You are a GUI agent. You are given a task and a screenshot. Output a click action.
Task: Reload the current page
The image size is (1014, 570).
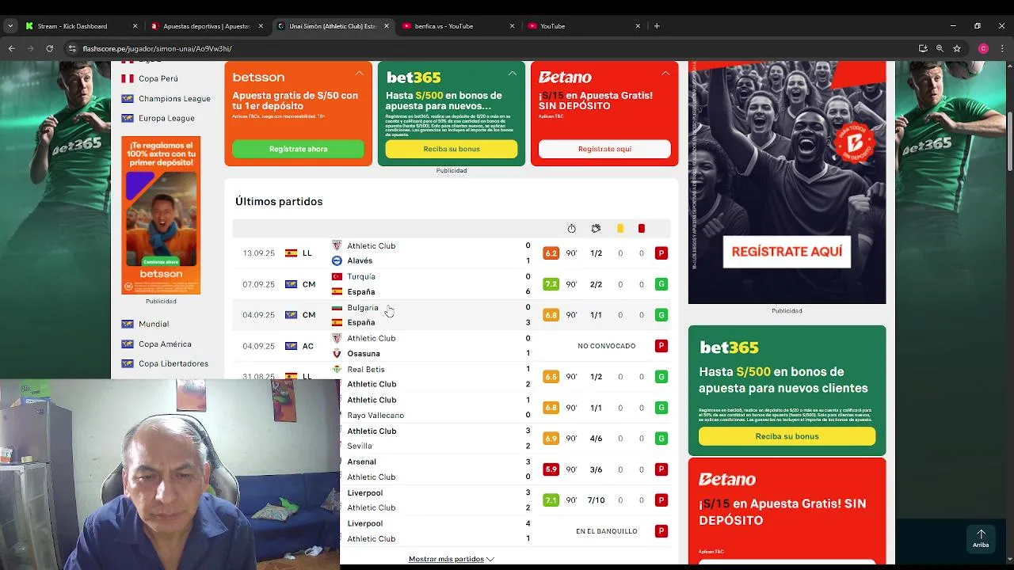coord(49,48)
